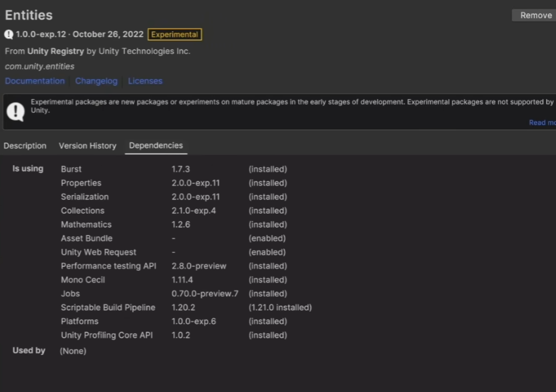Switch to the Description tab
Image resolution: width=556 pixels, height=392 pixels.
click(x=25, y=146)
